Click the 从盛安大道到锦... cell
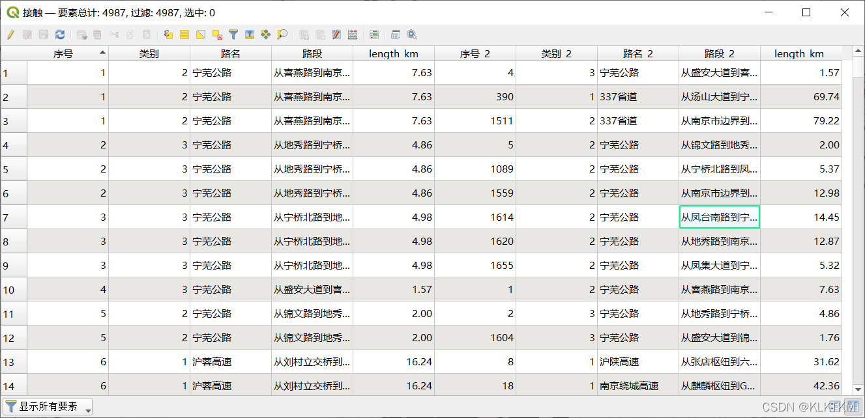Screen dimensions: 865x418 [x=720, y=337]
